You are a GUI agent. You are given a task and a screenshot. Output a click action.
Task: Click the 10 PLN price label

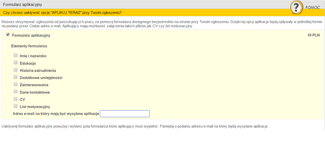click(x=313, y=35)
